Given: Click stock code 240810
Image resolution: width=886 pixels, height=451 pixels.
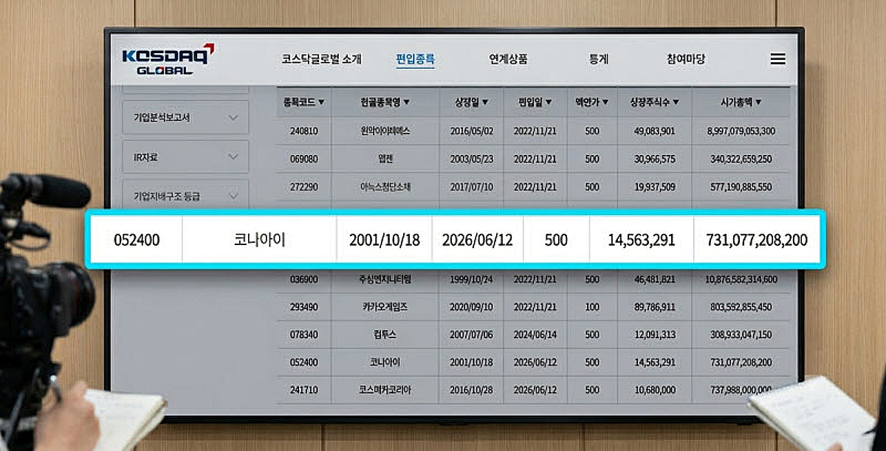Looking at the screenshot, I should tap(303, 131).
